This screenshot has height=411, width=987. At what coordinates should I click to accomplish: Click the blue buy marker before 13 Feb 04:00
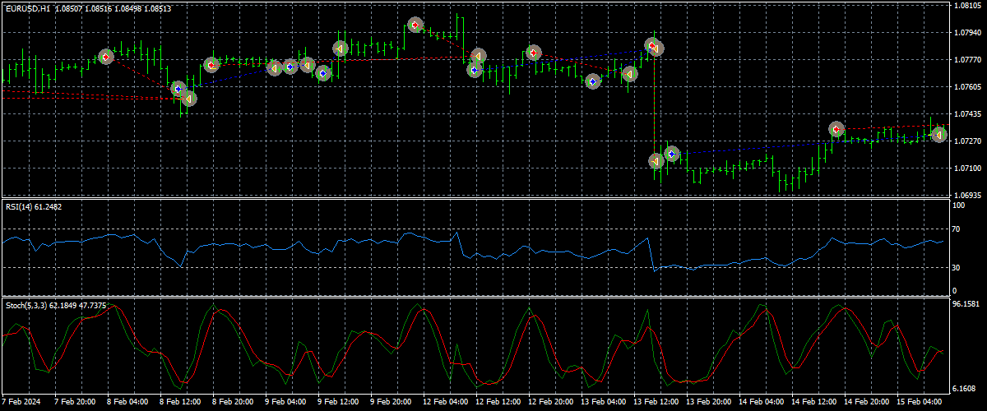593,81
